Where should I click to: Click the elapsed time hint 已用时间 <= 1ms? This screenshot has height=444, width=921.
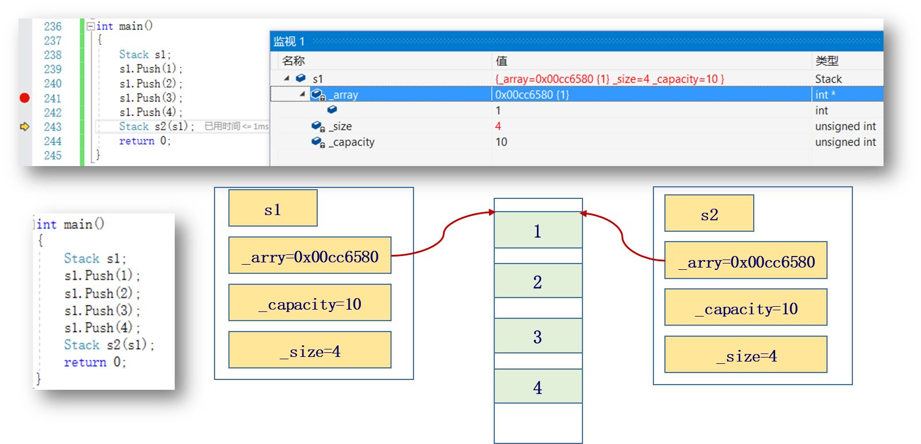tap(236, 126)
